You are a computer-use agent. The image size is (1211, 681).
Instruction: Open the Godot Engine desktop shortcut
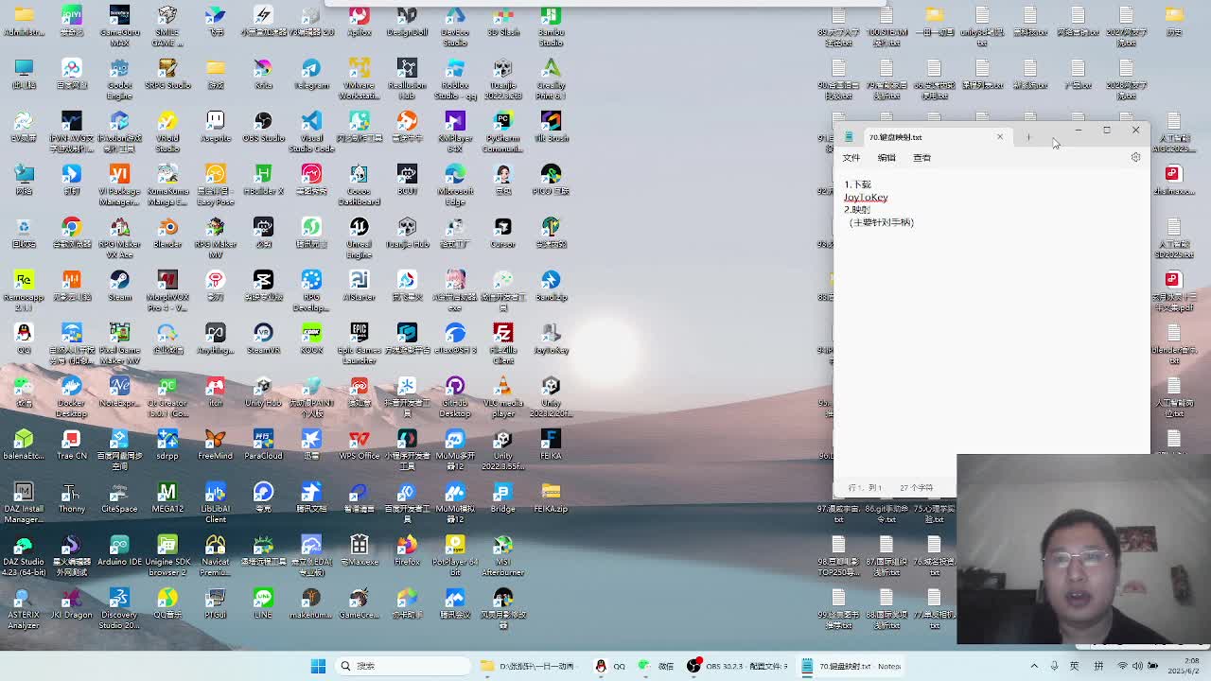coord(119,79)
